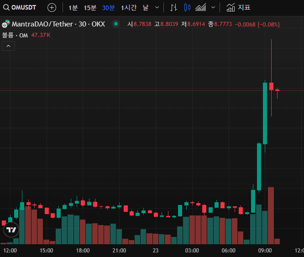Click the TradingView logo icon

point(12,230)
